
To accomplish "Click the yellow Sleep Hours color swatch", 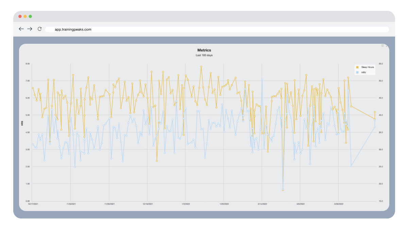I will 357,67.
